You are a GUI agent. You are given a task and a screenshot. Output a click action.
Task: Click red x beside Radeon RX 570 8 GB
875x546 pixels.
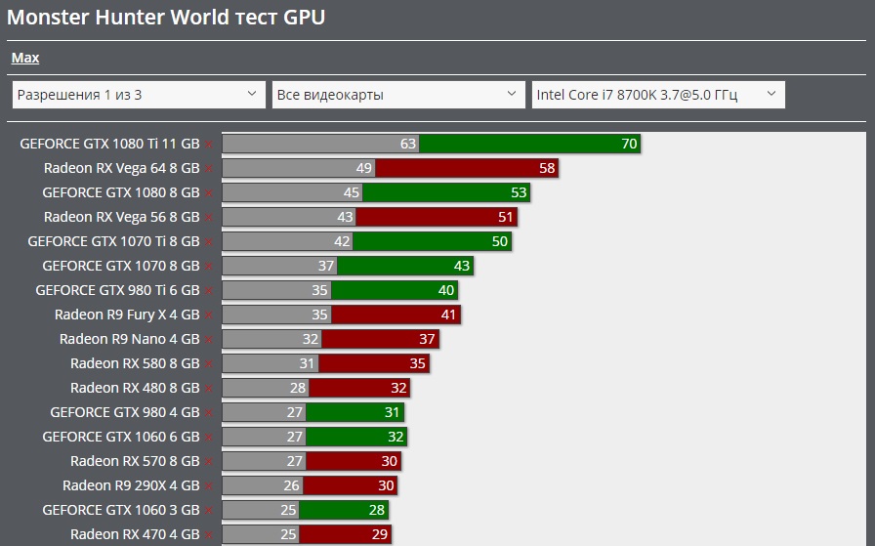pyautogui.click(x=209, y=462)
